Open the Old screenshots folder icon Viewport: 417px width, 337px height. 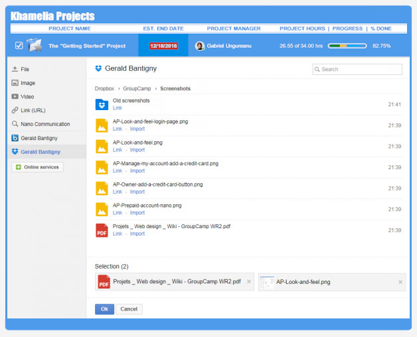(x=102, y=104)
